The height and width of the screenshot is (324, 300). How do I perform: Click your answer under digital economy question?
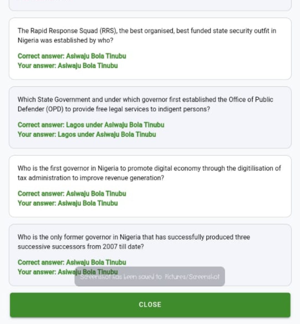68,203
